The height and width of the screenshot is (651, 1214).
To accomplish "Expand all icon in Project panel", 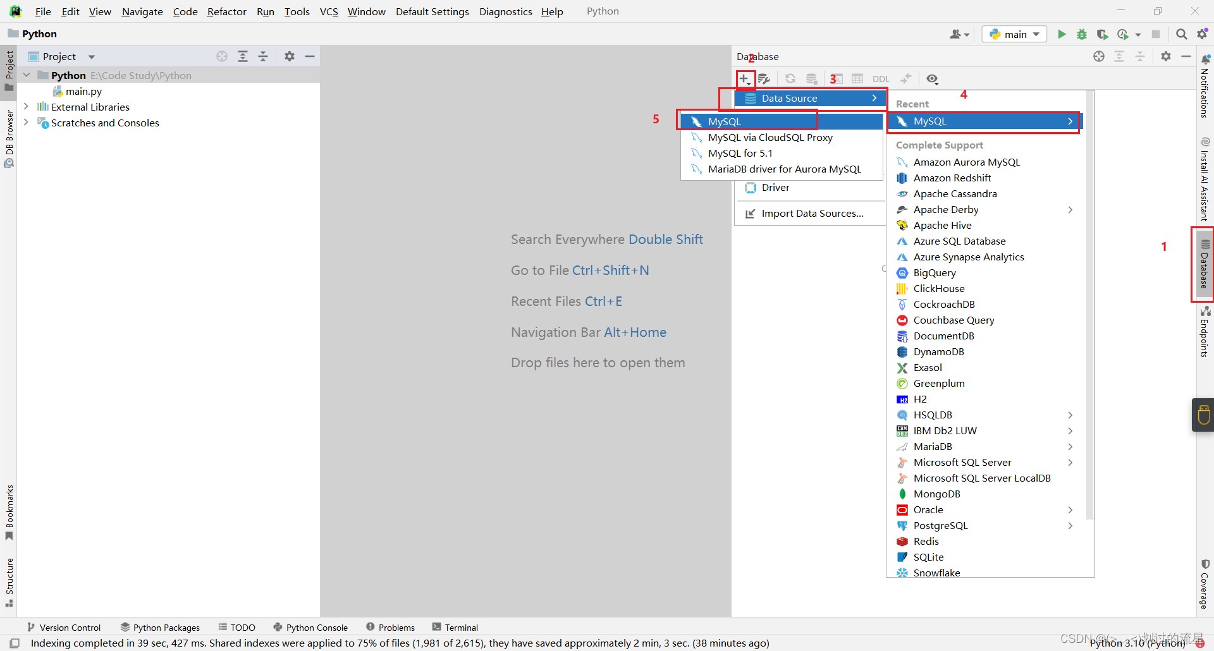I will [243, 56].
